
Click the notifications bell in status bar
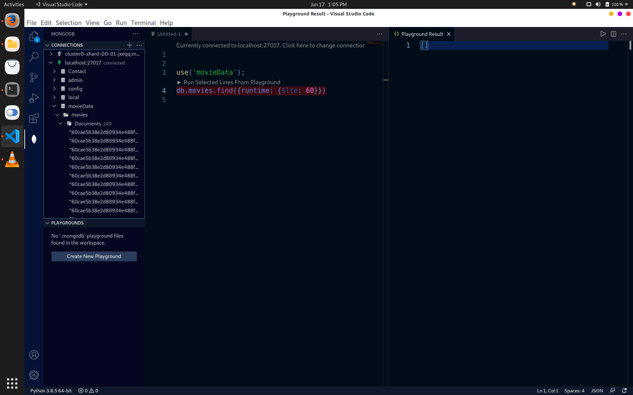[x=624, y=391]
